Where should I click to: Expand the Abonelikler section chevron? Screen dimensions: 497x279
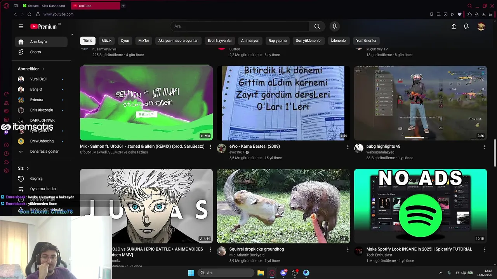coord(43,69)
